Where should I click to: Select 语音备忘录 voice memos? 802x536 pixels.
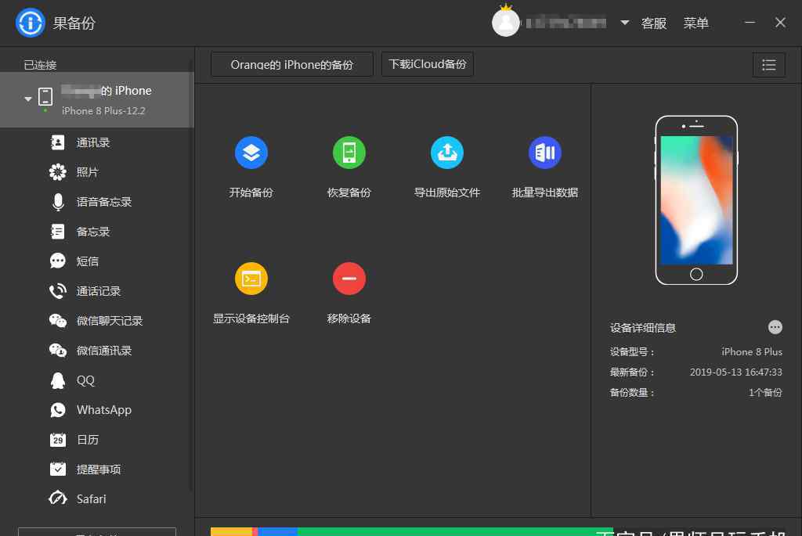pyautogui.click(x=103, y=202)
